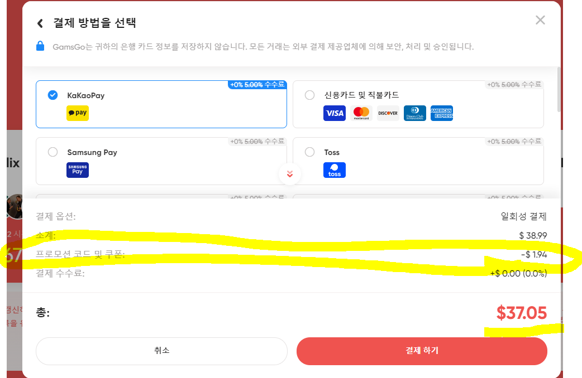Click the fee badge on the card option
Screen dimensions: 582x378
[514, 85]
